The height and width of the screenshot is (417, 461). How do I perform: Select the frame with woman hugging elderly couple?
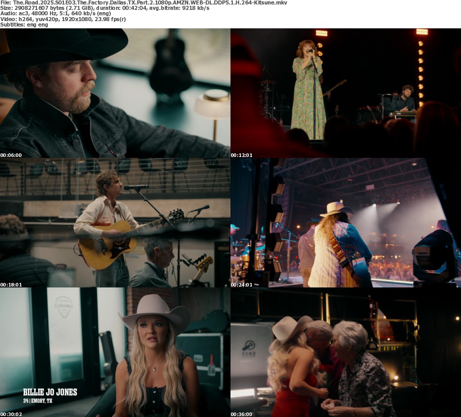point(345,352)
